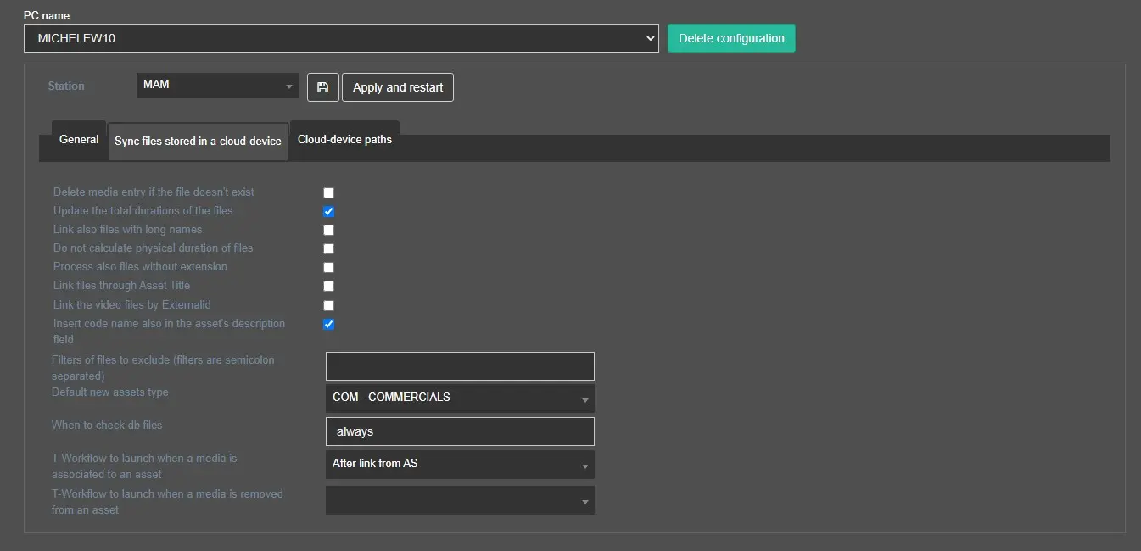Click the filters of files to exclude field
The image size is (1141, 551).
click(460, 366)
